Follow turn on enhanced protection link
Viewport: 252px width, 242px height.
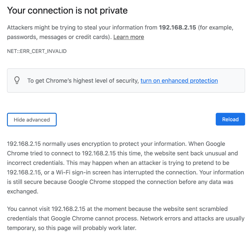179,81
